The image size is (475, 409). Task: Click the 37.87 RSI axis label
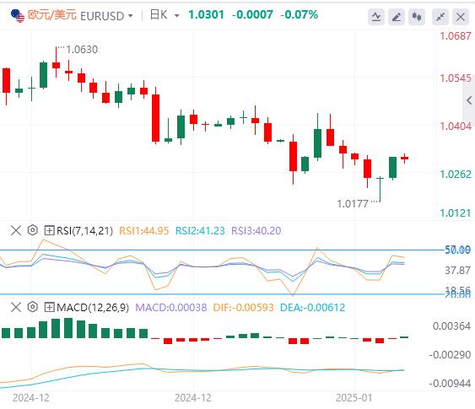point(458,271)
